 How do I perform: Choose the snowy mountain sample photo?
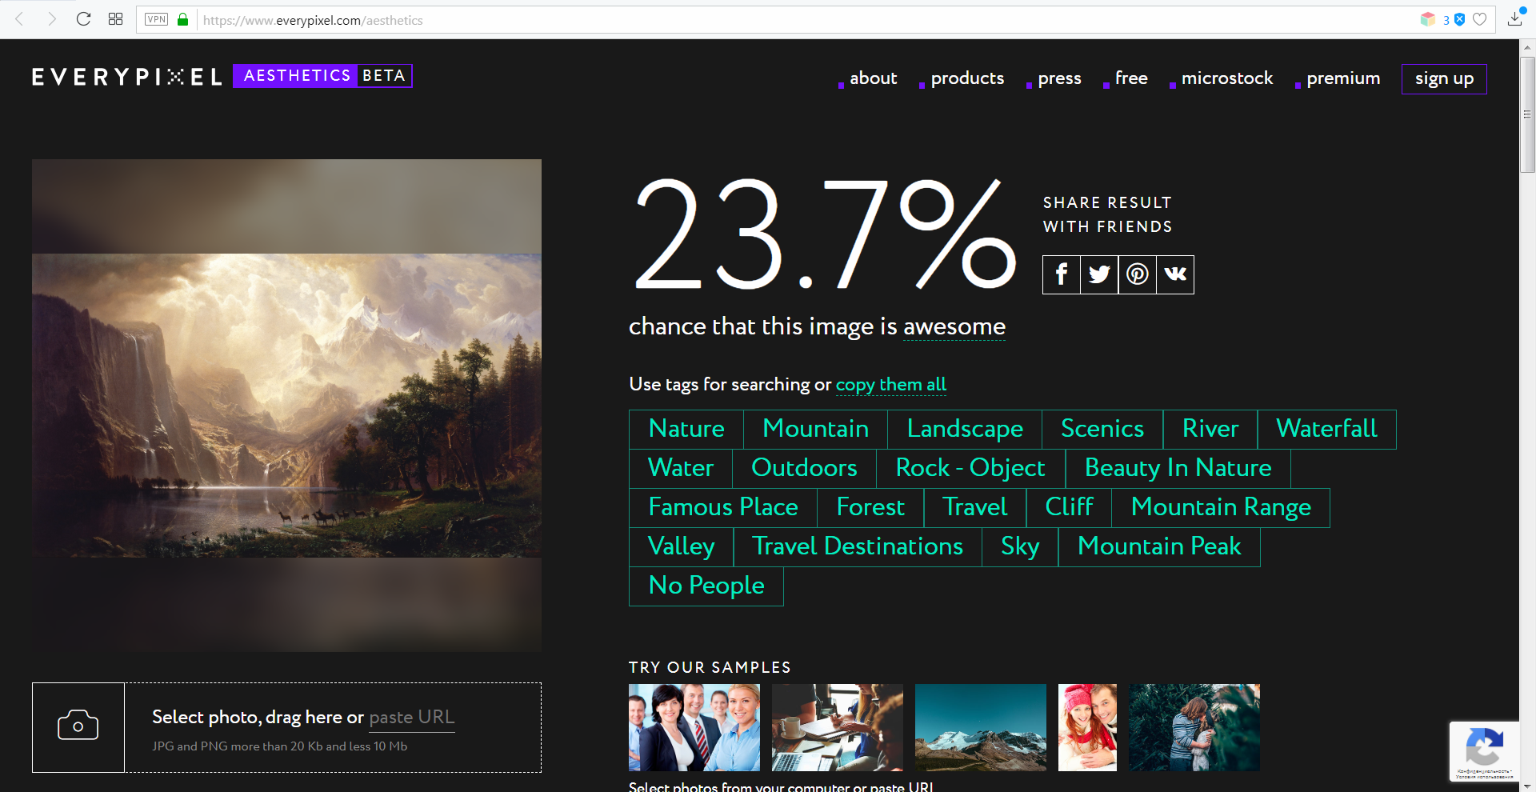[x=981, y=727]
